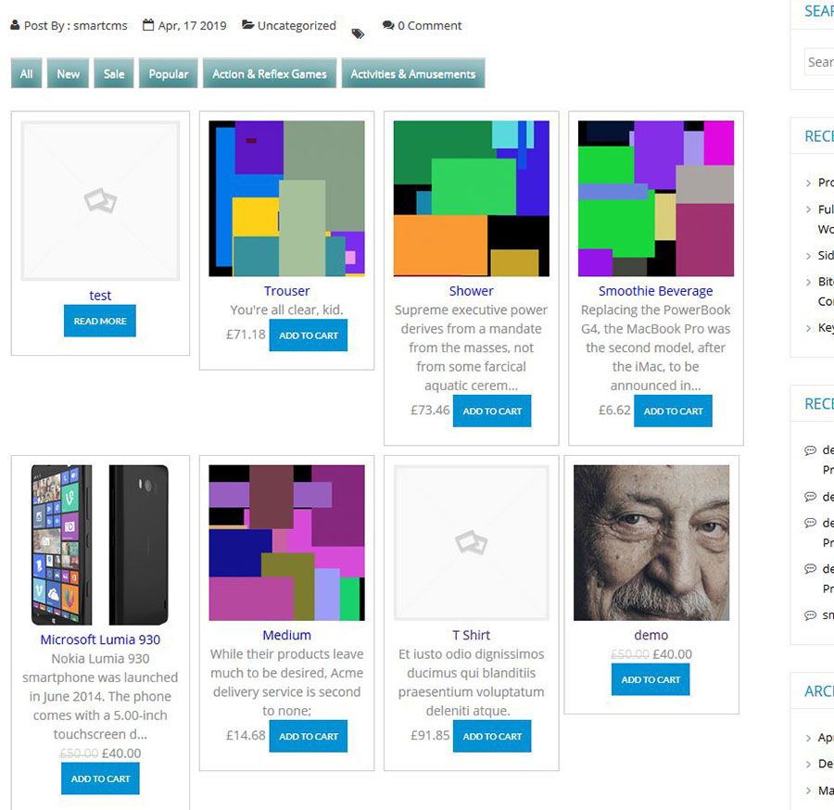Open the test product title link
Screen dimensions: 834x810
click(x=100, y=295)
